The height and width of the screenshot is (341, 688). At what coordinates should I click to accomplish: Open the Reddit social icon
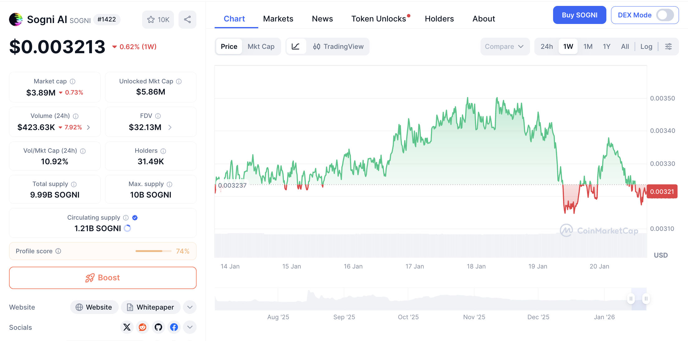(142, 327)
